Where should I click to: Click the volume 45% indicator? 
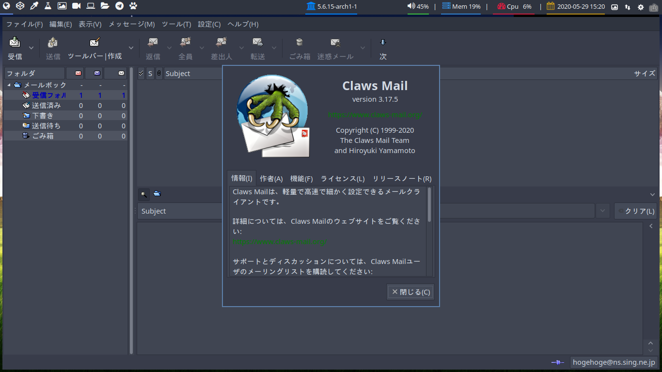418,6
